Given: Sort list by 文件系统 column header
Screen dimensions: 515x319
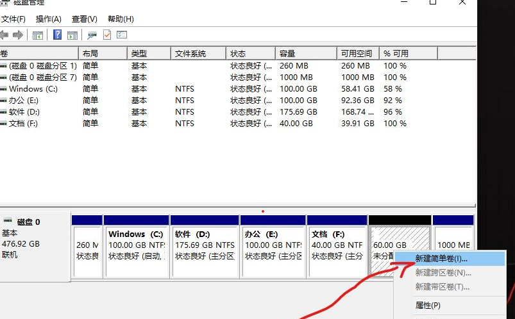Looking at the screenshot, I should 190,53.
